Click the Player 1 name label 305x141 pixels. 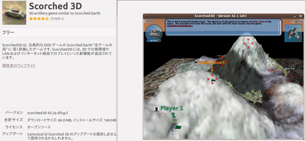172,108
